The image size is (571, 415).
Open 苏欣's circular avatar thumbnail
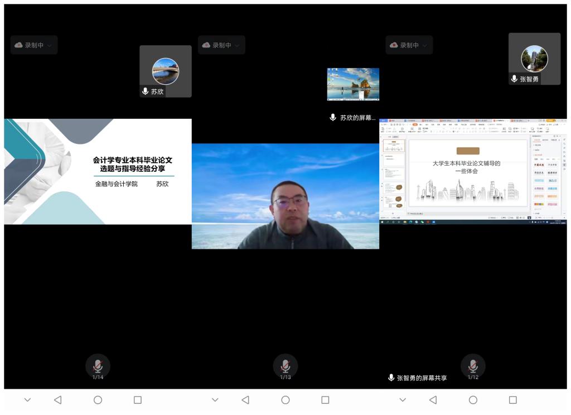pyautogui.click(x=166, y=71)
